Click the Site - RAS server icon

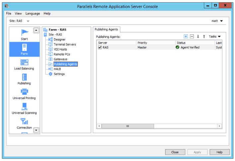point(45,34)
